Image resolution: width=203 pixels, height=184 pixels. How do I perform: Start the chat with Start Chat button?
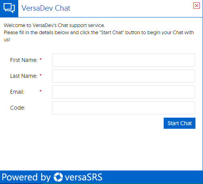180,123
